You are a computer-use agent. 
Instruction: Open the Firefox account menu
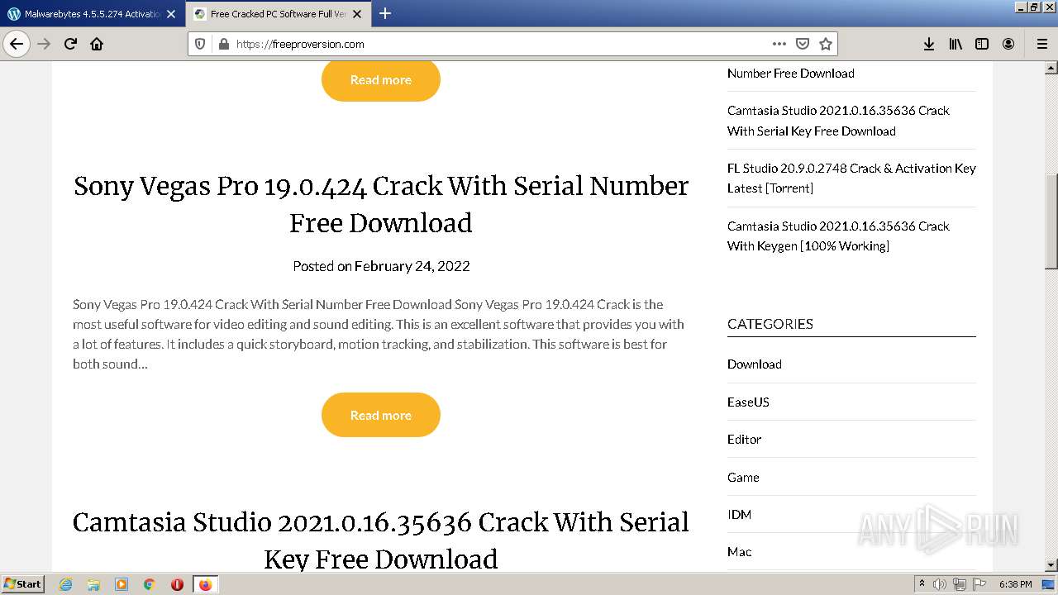click(1008, 44)
